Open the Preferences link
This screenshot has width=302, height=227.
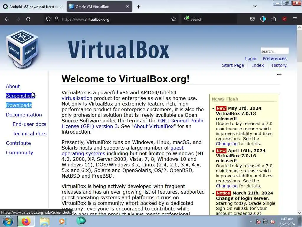275,59
